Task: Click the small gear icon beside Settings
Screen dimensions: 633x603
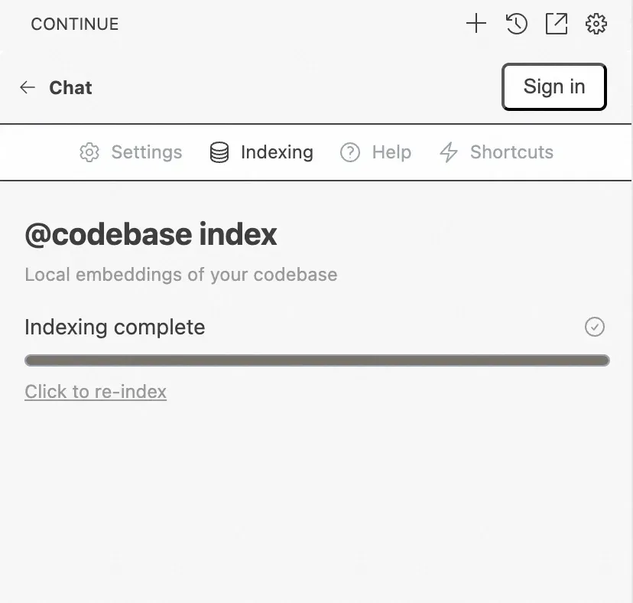Action: pos(89,152)
